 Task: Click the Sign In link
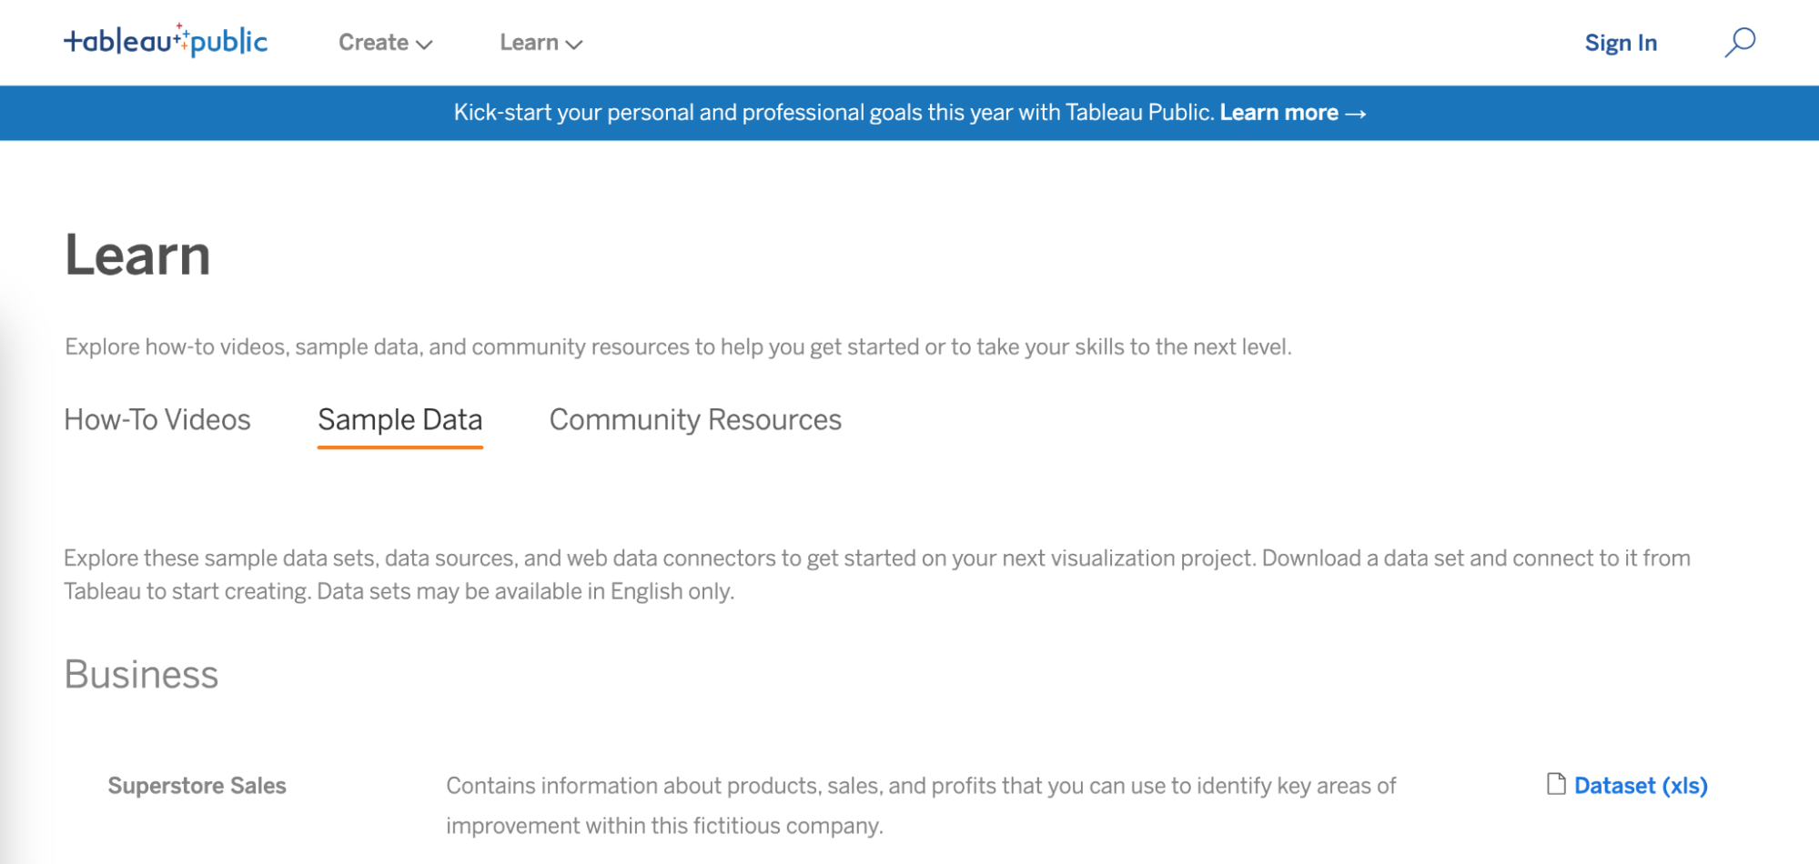(x=1621, y=43)
